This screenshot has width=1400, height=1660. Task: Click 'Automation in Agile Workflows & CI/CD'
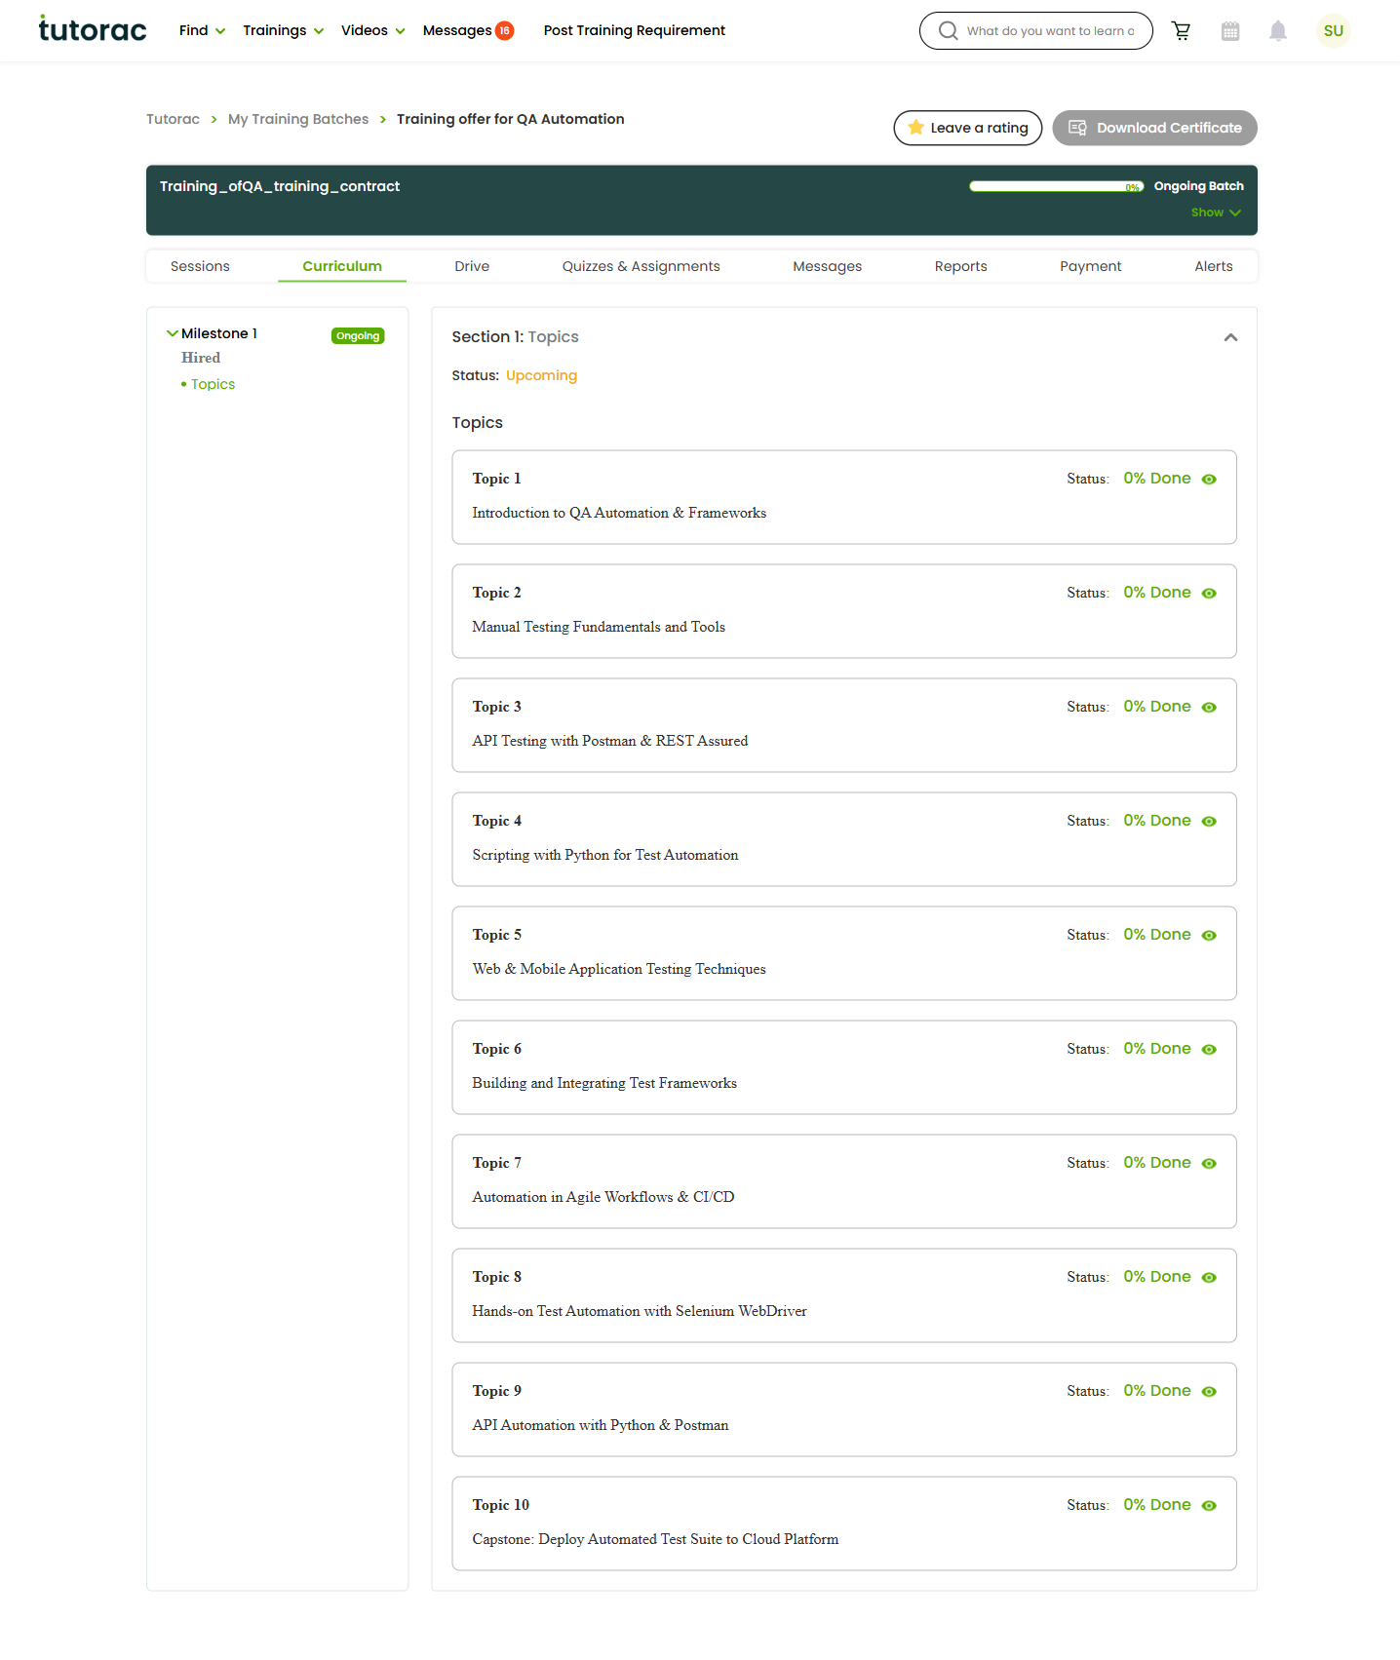(x=603, y=1197)
